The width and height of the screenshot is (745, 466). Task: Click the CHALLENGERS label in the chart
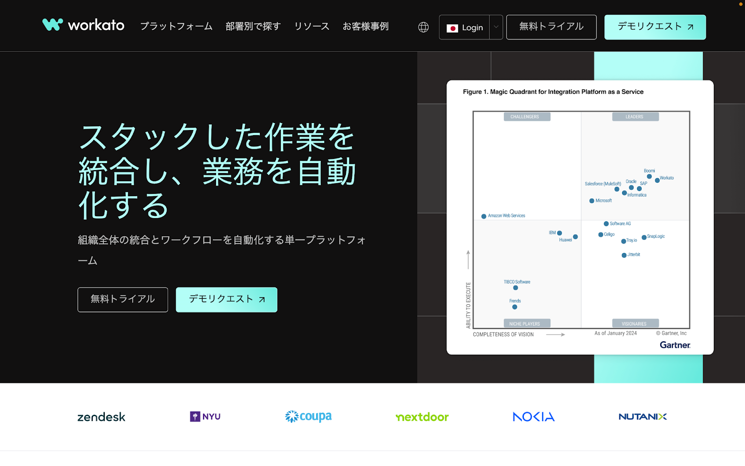pos(527,116)
